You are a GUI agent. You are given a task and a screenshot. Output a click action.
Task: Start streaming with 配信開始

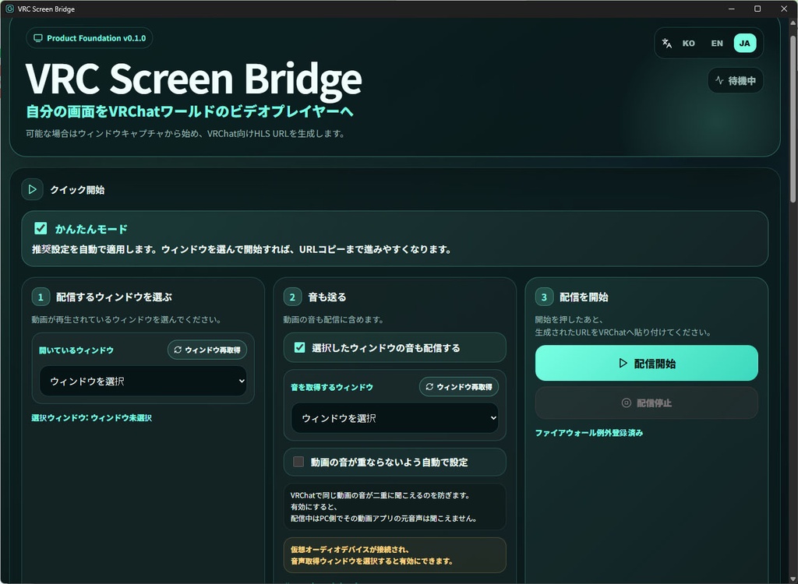[646, 363]
